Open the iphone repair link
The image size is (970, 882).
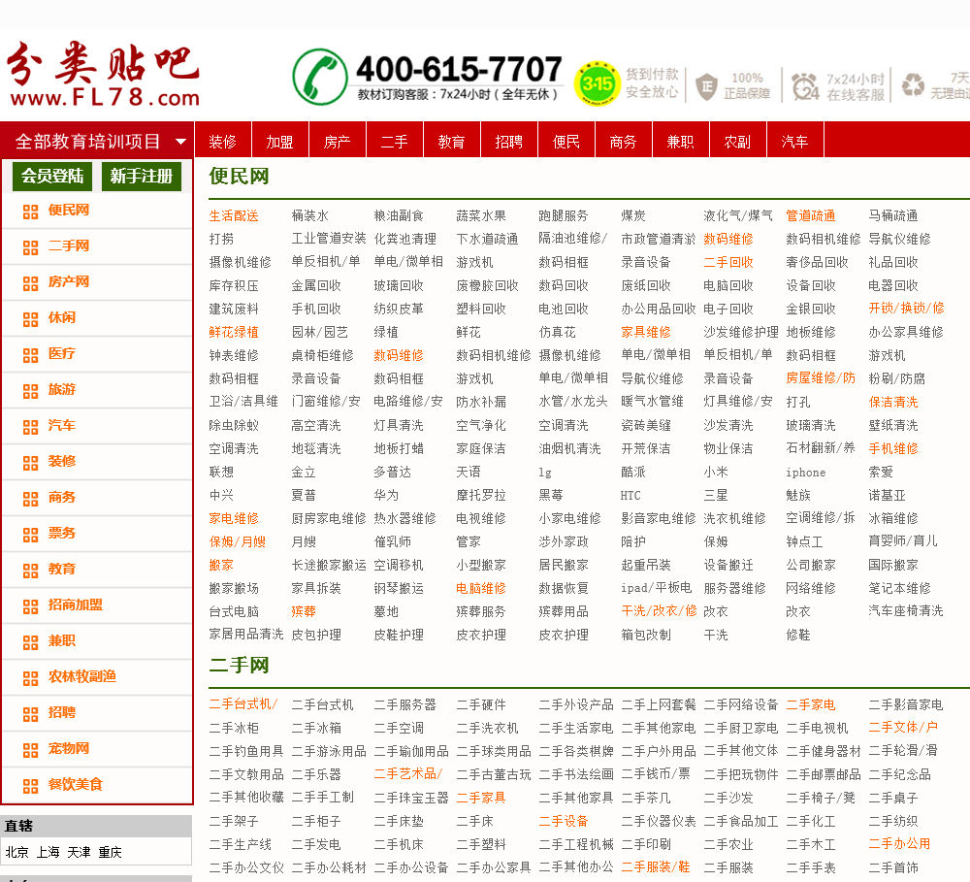(x=805, y=473)
